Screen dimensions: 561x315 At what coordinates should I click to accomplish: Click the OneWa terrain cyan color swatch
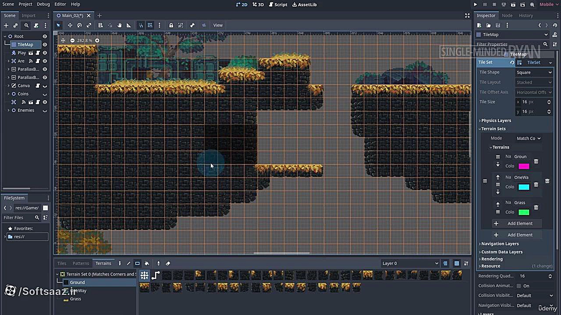pos(524,187)
